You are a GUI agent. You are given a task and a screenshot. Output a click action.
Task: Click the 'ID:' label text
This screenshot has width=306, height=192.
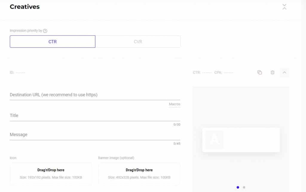(x=12, y=72)
